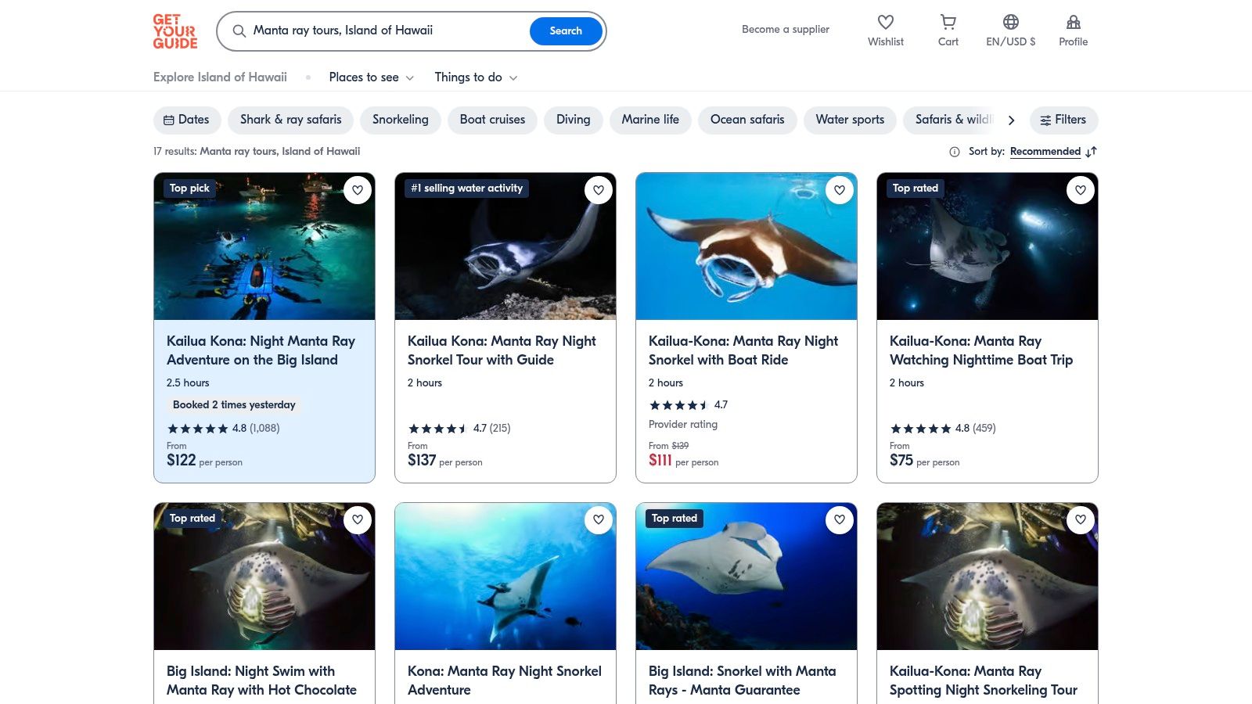This screenshot has width=1252, height=704.
Task: Expand the Places to see dropdown
Action: pos(371,77)
